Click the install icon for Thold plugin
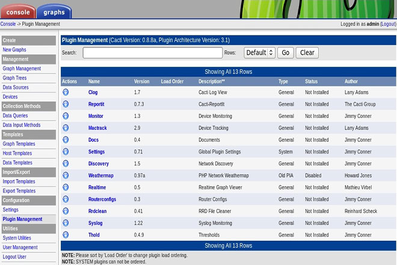Screen dimensions: 397x265 pyautogui.click(x=66, y=235)
